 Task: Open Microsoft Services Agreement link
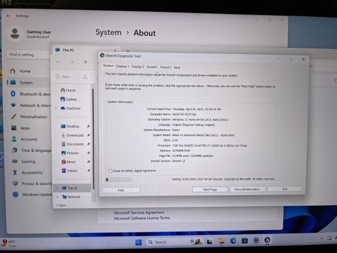tap(139, 213)
